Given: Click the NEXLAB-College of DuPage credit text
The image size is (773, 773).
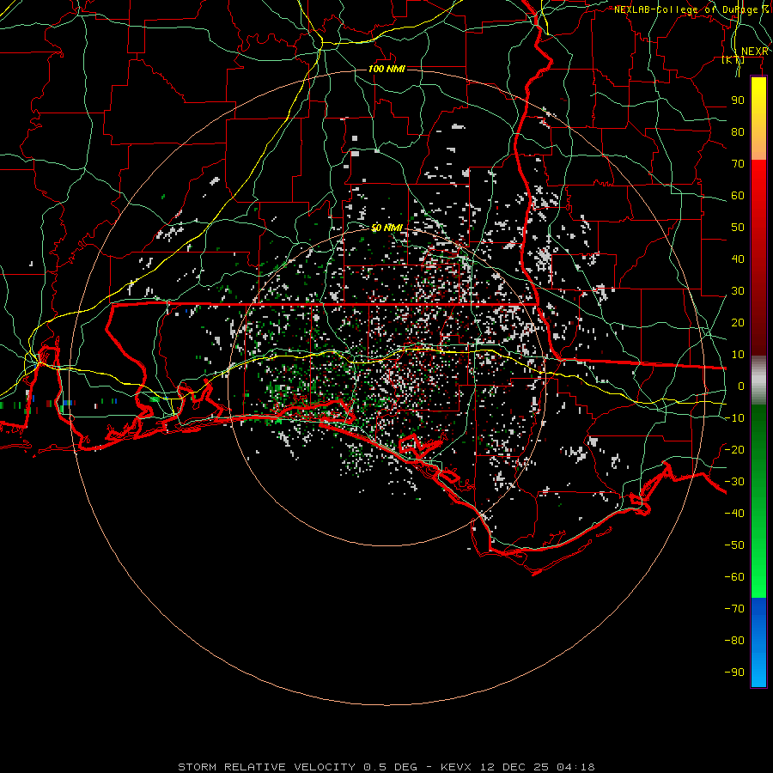Looking at the screenshot, I should coord(691,9).
